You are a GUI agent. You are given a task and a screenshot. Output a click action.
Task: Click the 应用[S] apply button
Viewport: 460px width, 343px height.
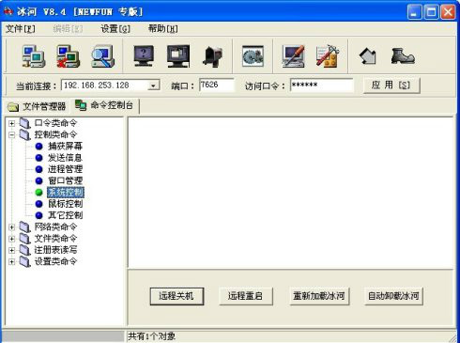coord(391,86)
